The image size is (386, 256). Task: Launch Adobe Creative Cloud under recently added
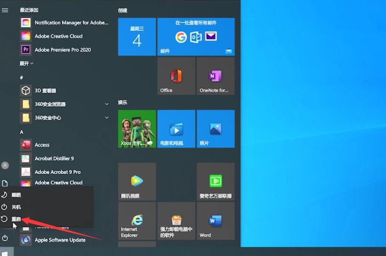click(64, 36)
